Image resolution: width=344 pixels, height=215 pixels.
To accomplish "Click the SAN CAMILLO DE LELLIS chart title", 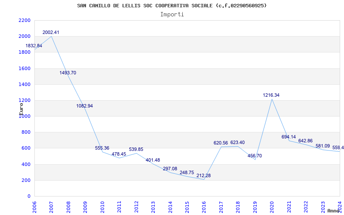I will (x=172, y=6).
